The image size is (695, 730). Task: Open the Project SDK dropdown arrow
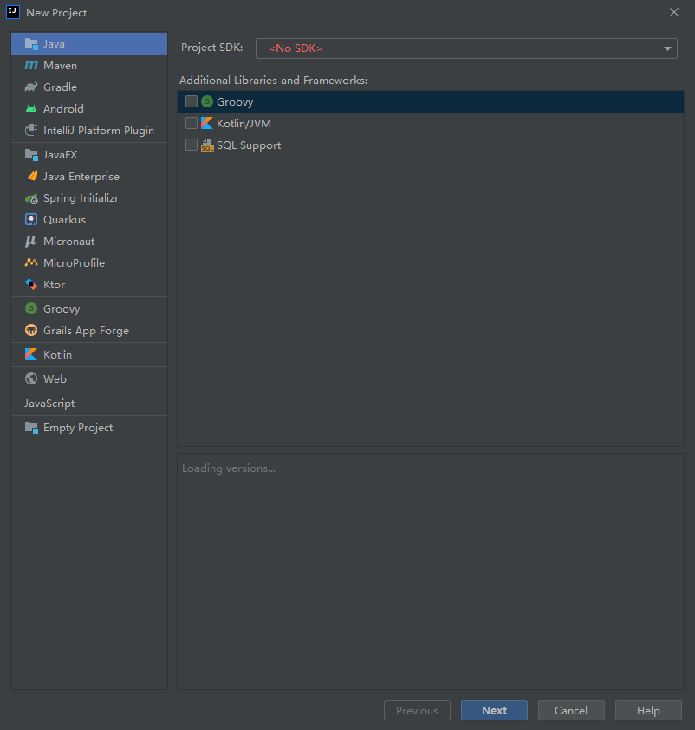coord(667,48)
